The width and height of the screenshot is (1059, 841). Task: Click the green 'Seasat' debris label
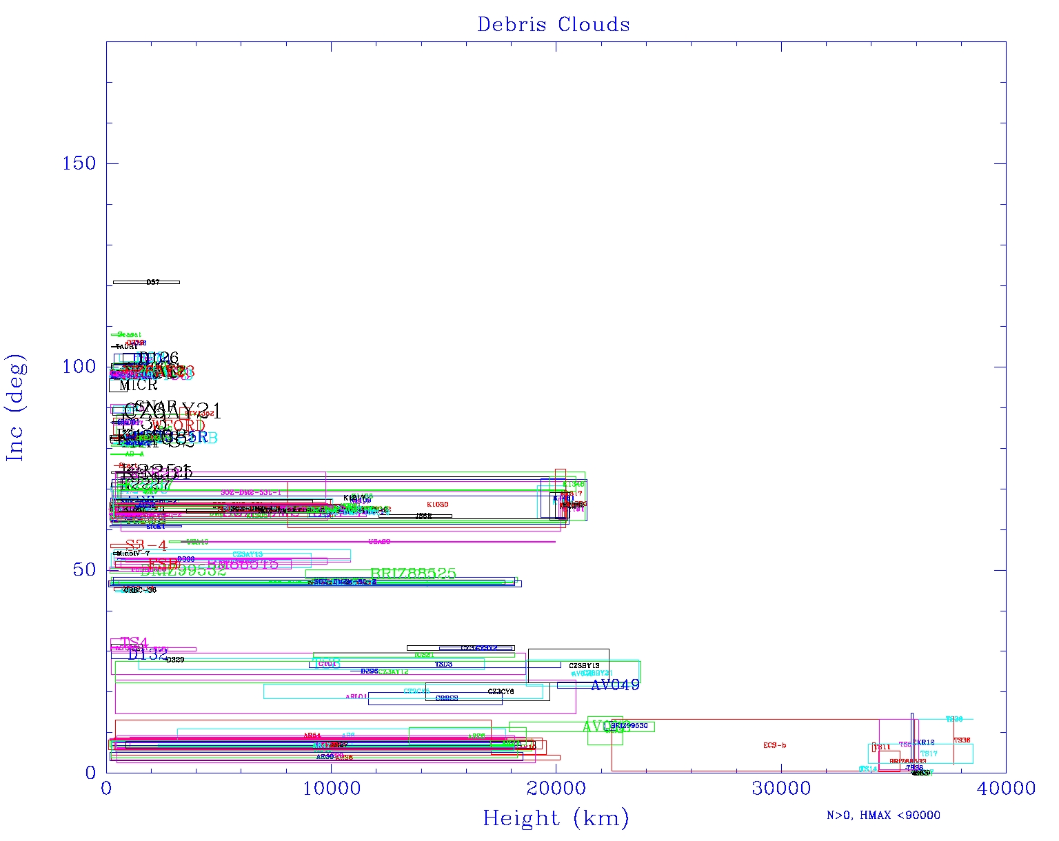[x=129, y=334]
